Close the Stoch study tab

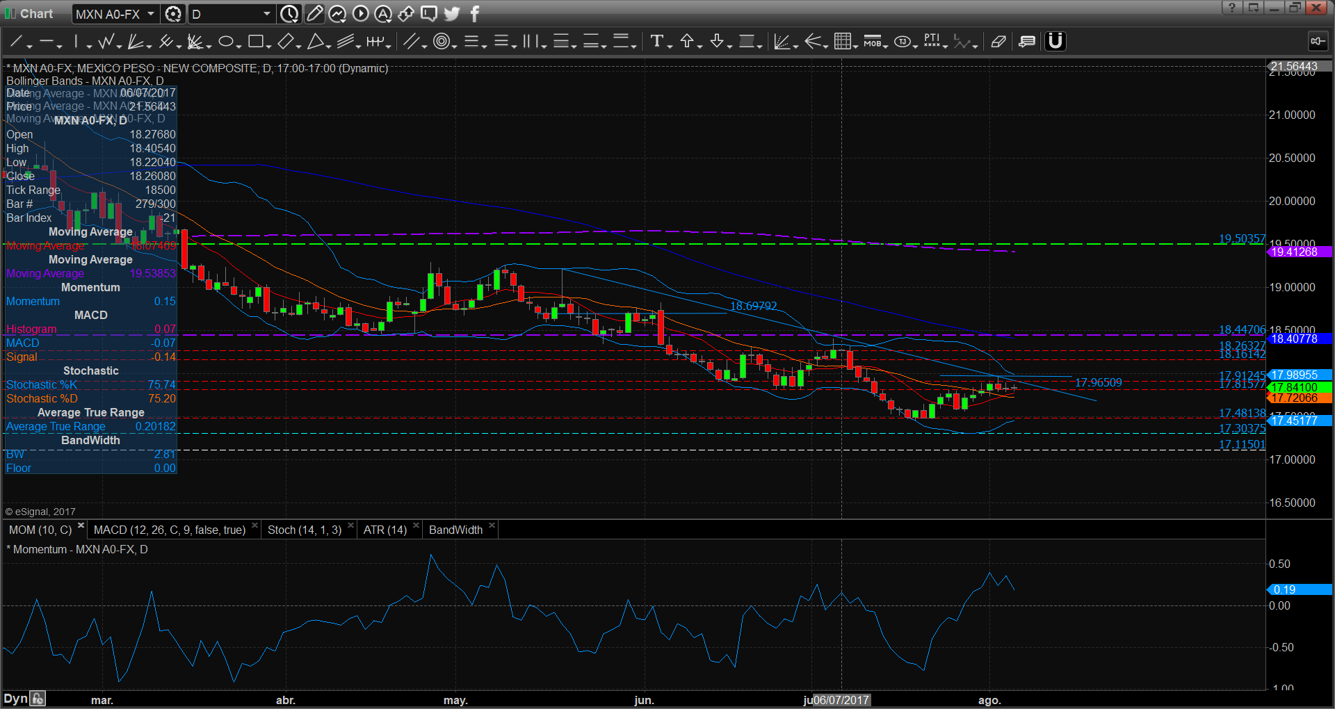(x=350, y=525)
